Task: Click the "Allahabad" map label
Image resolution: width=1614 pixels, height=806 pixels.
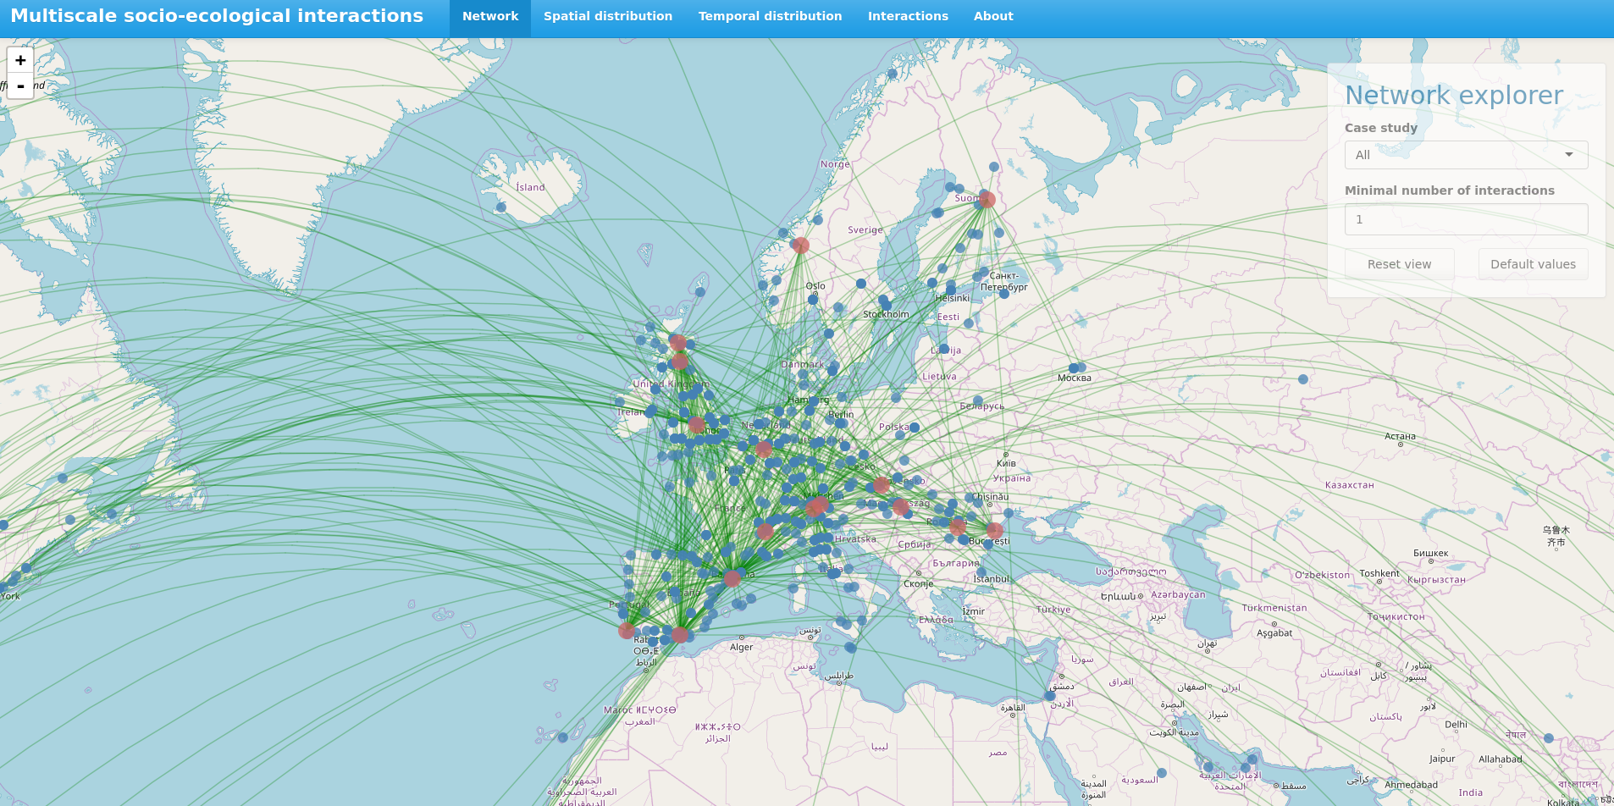Action: [x=1500, y=759]
